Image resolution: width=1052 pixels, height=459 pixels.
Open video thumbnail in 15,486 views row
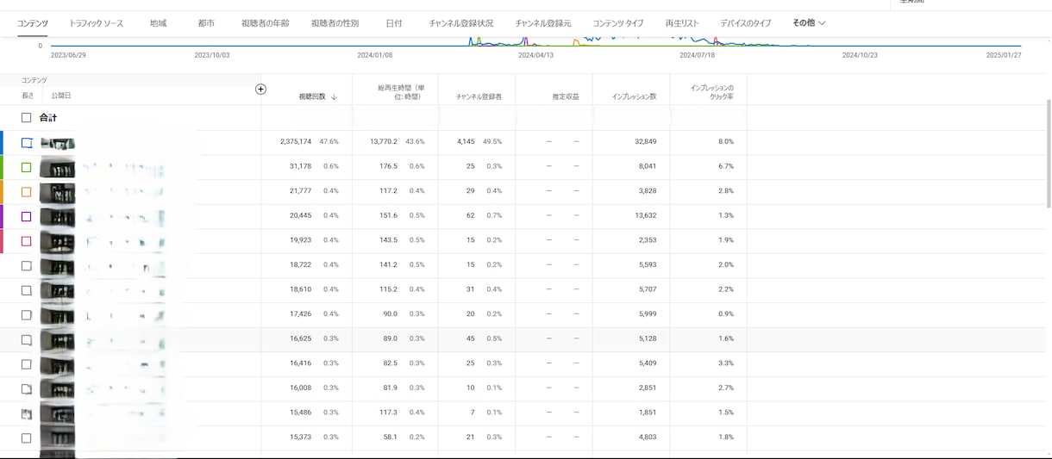[x=57, y=413]
